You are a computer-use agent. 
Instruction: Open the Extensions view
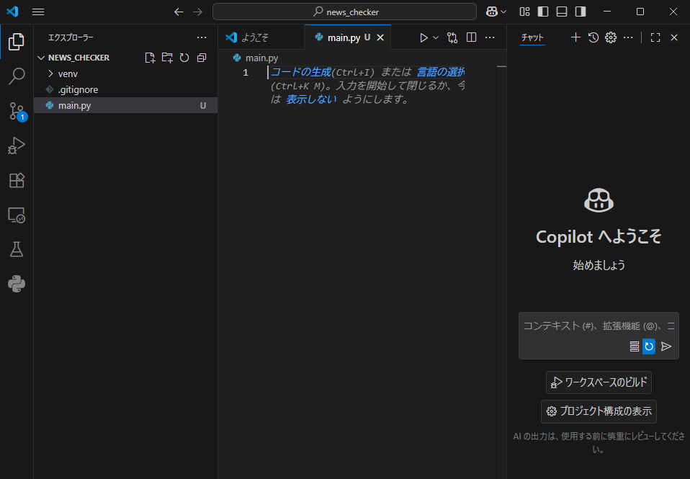[17, 180]
